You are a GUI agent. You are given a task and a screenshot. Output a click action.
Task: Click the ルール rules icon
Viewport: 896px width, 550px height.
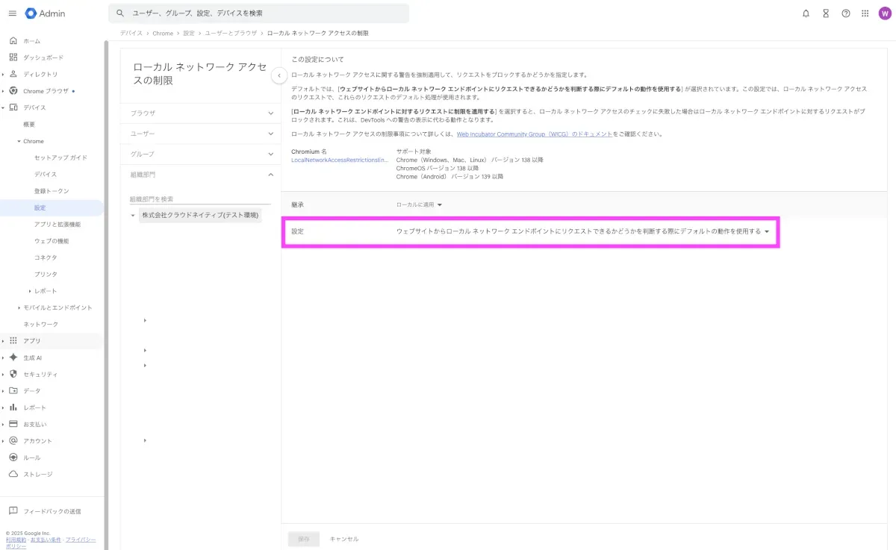pyautogui.click(x=13, y=457)
